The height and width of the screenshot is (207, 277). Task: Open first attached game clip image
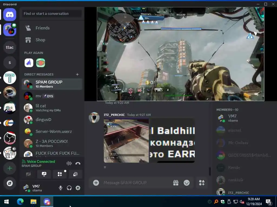coord(126,141)
